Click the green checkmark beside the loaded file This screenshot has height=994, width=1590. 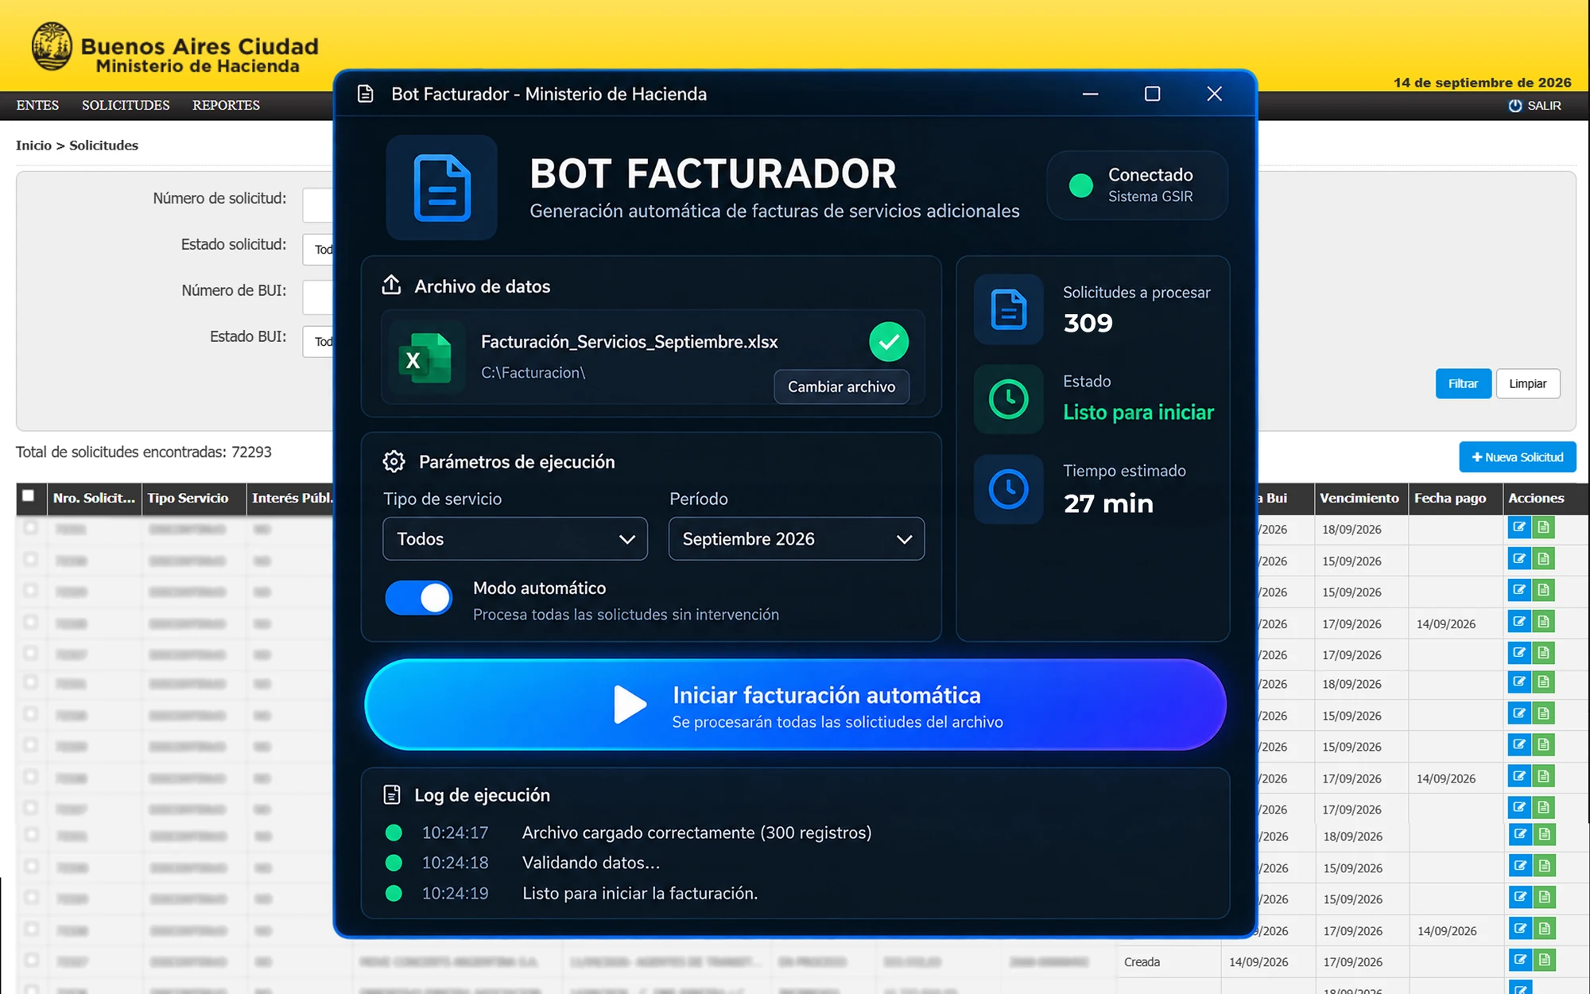tap(888, 342)
